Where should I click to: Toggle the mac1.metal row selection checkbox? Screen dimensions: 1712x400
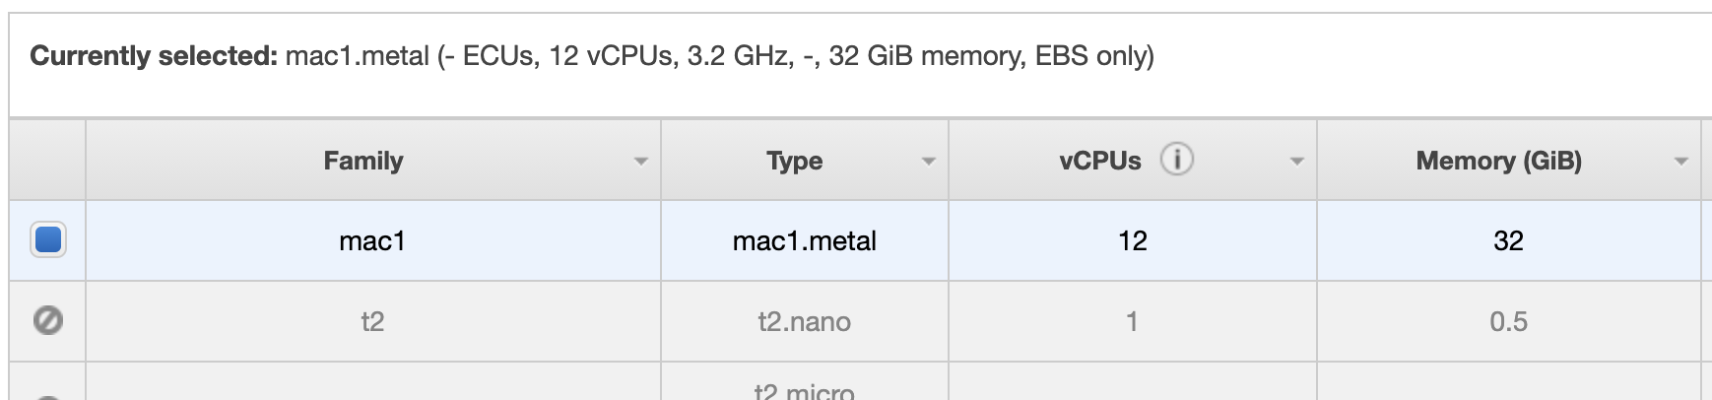(x=48, y=240)
